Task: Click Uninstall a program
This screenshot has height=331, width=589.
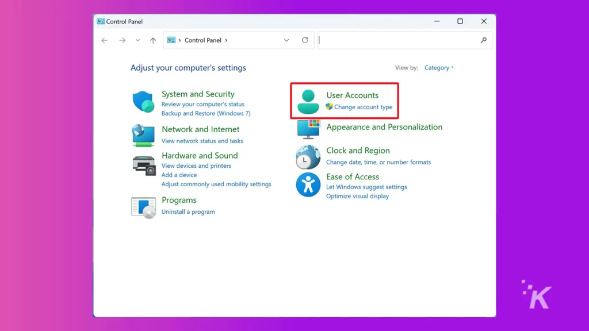Action: point(188,211)
